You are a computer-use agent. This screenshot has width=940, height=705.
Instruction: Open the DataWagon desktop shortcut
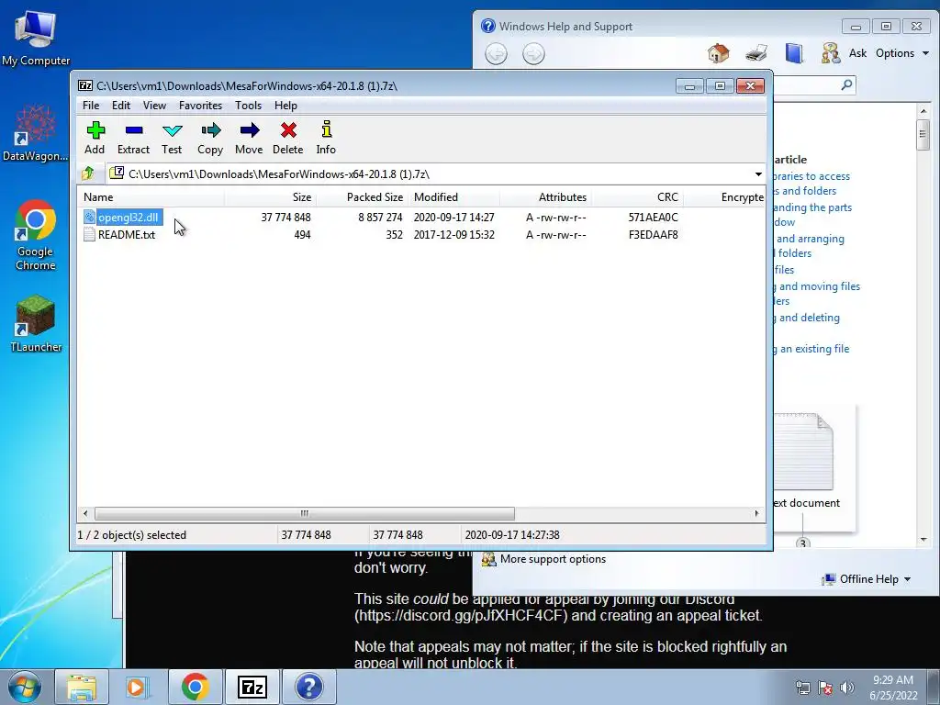coord(36,133)
